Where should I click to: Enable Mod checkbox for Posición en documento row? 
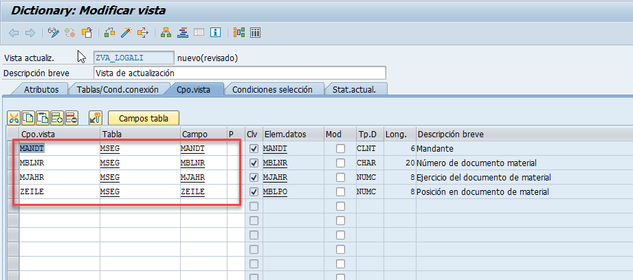pos(341,191)
